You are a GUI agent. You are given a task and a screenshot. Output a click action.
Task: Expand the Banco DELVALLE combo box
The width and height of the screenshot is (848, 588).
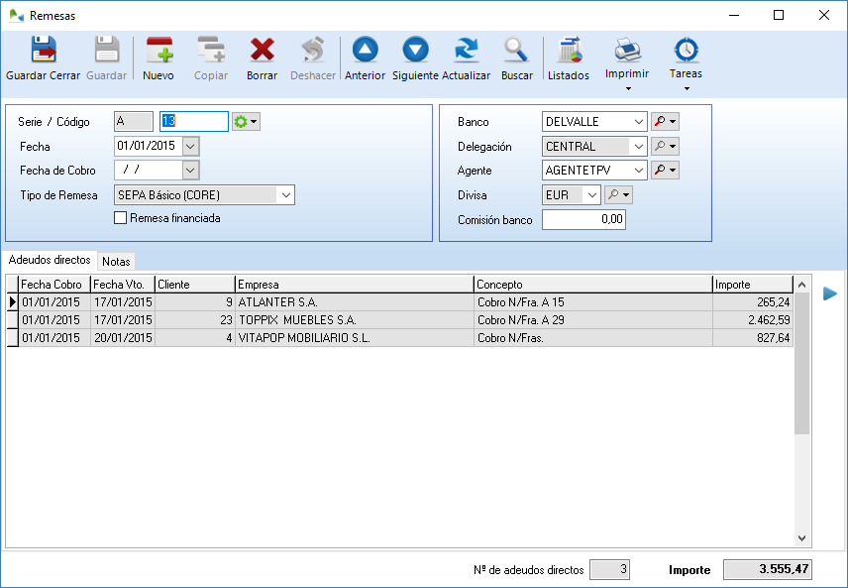coord(638,122)
